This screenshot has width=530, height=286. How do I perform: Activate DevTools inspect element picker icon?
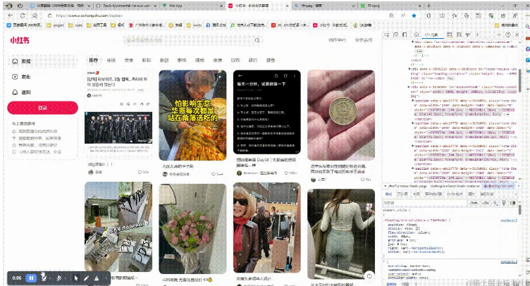(x=387, y=35)
